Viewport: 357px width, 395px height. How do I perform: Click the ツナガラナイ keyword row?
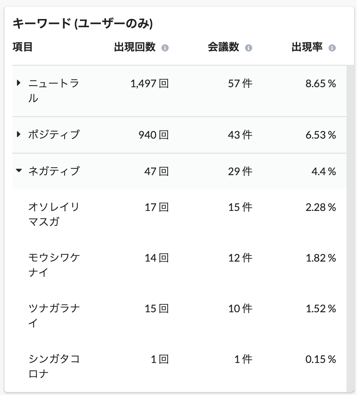179,316
